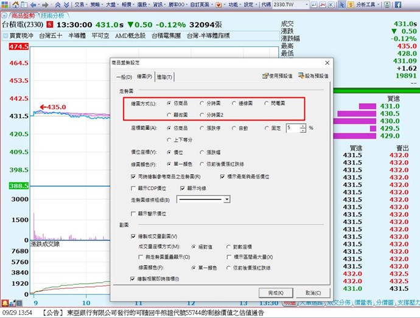420x318 pixels.
Task: Increase the 固定 percentage spinner value
Action: 303,126
